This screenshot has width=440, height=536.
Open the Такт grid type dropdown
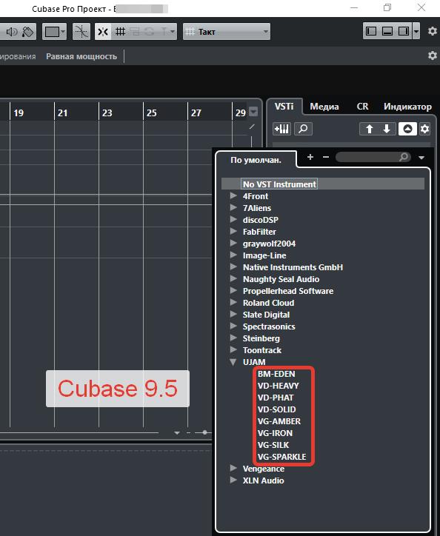pos(227,32)
